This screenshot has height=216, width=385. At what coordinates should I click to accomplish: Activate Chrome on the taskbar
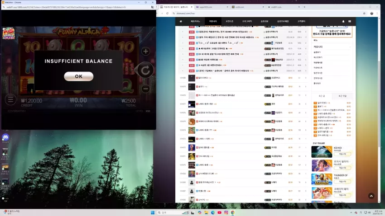tap(232, 212)
